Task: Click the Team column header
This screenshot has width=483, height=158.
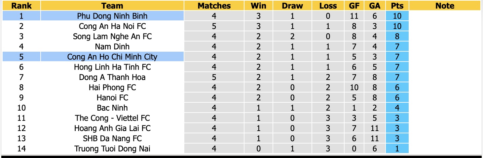Action: tap(112, 6)
